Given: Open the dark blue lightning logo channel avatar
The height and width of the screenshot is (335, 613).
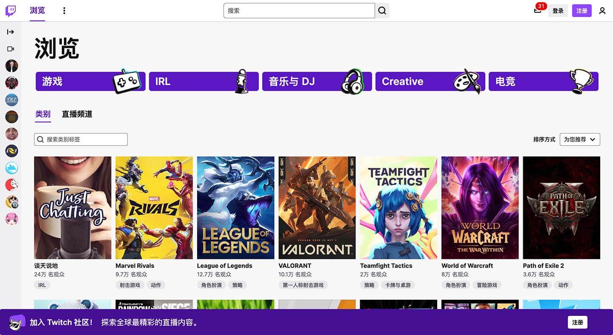Looking at the screenshot, I should 11,151.
